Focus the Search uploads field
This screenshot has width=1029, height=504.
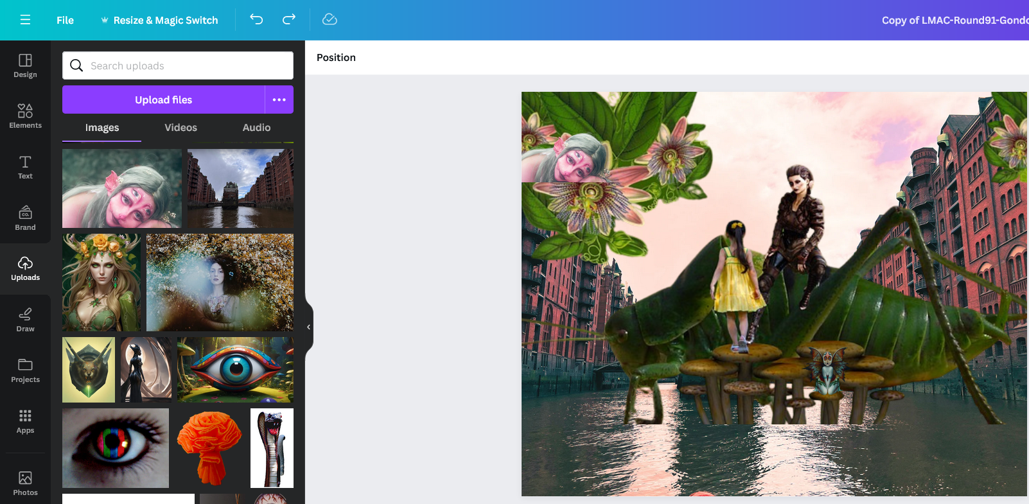178,65
